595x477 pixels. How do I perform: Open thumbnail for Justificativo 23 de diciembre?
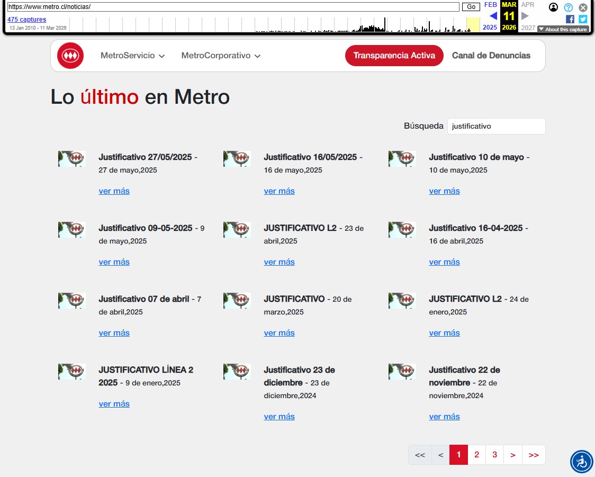point(237,372)
